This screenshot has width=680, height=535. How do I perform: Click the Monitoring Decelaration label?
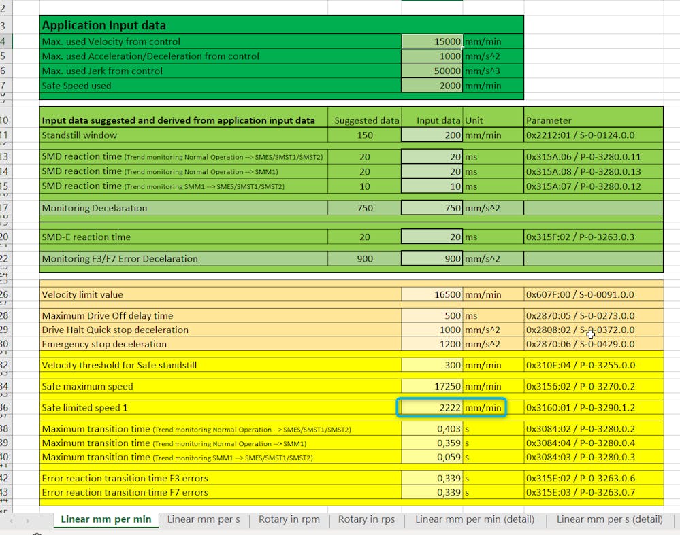pos(94,208)
